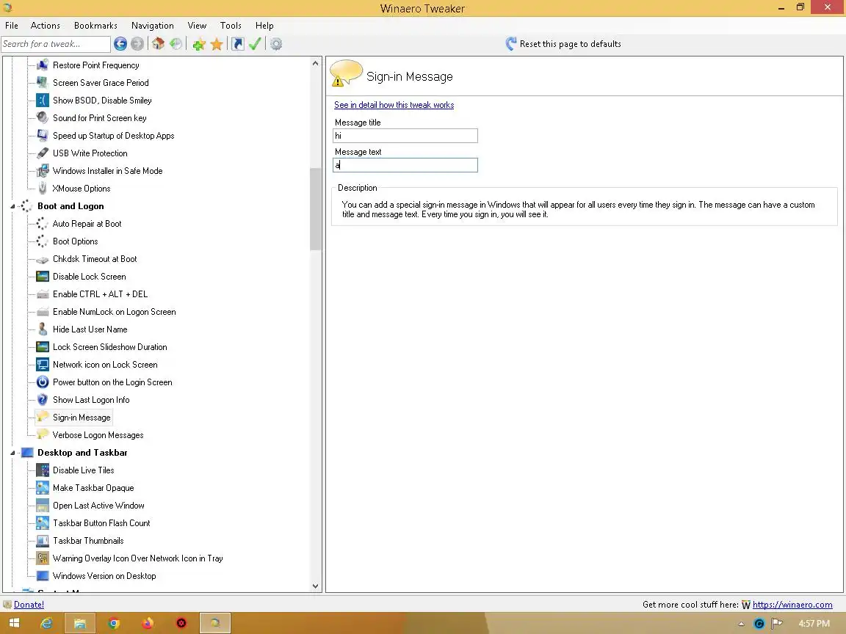The height and width of the screenshot is (634, 846).
Task: Click the Show Last Logon Info shield icon
Action: [42, 400]
